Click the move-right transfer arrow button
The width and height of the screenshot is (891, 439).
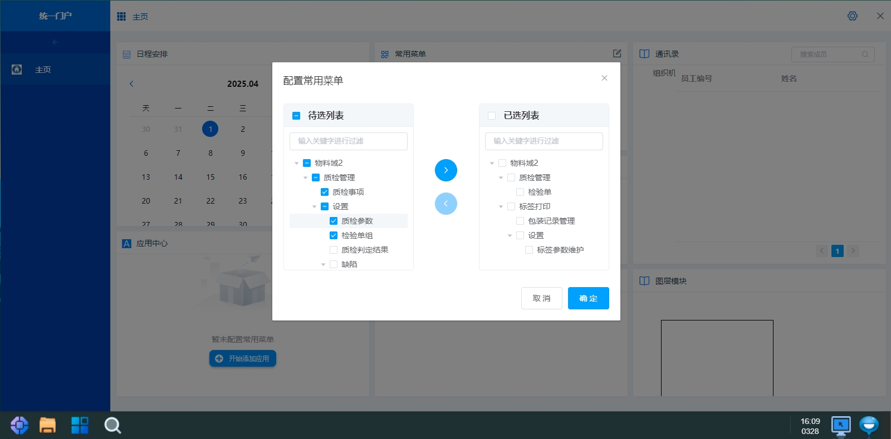[445, 170]
